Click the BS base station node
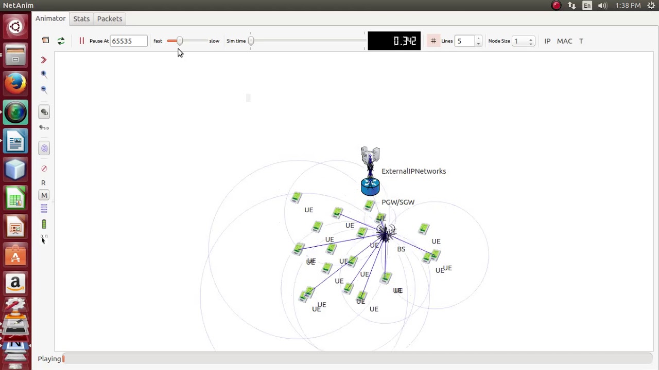 pos(385,234)
